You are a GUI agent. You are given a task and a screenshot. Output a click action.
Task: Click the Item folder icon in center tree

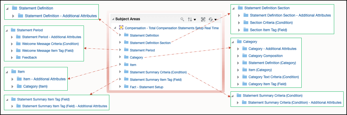click(126, 64)
